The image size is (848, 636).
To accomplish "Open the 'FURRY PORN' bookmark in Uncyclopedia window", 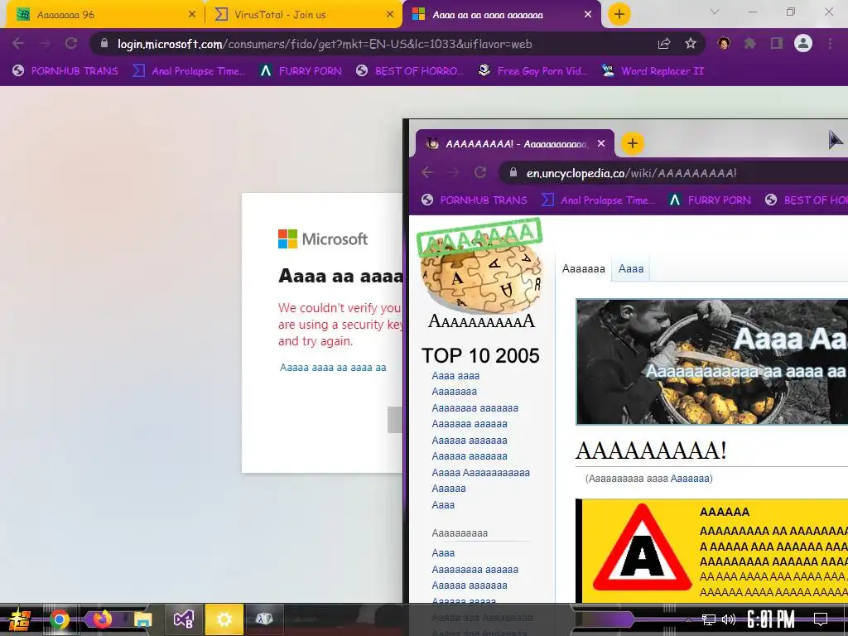I will (x=710, y=200).
